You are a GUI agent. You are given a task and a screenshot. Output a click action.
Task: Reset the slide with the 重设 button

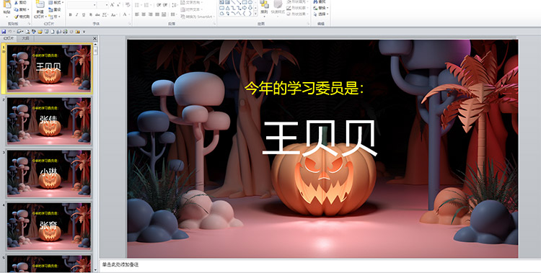tap(55, 9)
